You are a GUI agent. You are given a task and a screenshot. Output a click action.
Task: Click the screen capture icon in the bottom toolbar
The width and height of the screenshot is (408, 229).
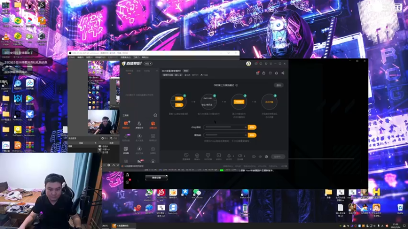(186, 156)
